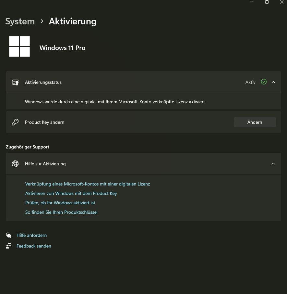Screen dimensions: 287x294
Task: Click the Product Key key icon
Action: point(15,122)
